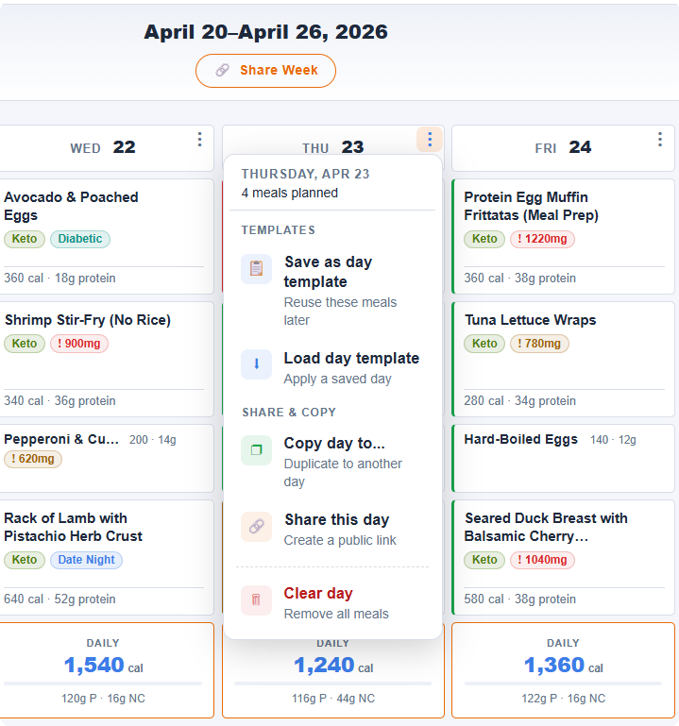Click the Share Week button
This screenshot has width=679, height=726.
pos(265,71)
